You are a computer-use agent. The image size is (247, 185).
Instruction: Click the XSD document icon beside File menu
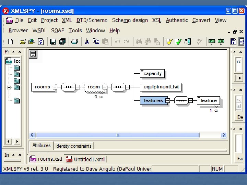9,20
